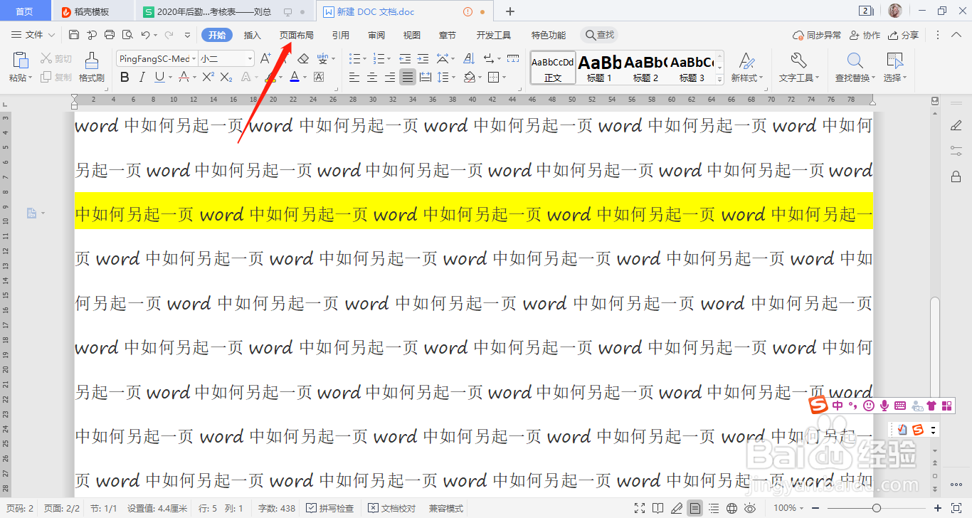Switch to the 插入 ribbon tab

[x=253, y=34]
